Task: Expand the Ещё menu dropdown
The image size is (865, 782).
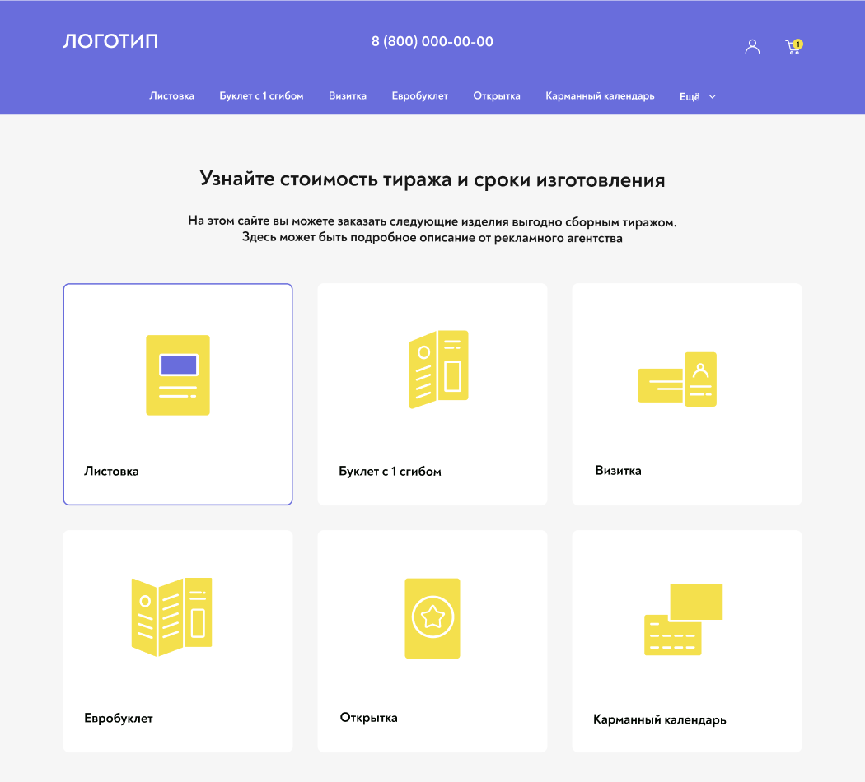Action: tap(690, 96)
